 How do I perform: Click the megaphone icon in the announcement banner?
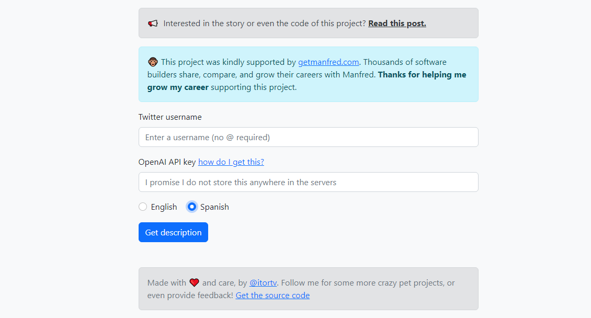[x=153, y=24]
